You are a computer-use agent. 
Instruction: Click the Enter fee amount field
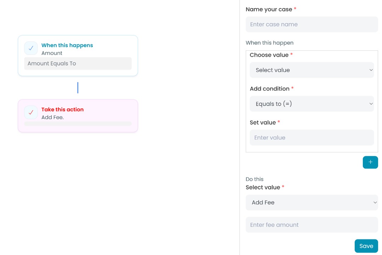click(x=311, y=225)
